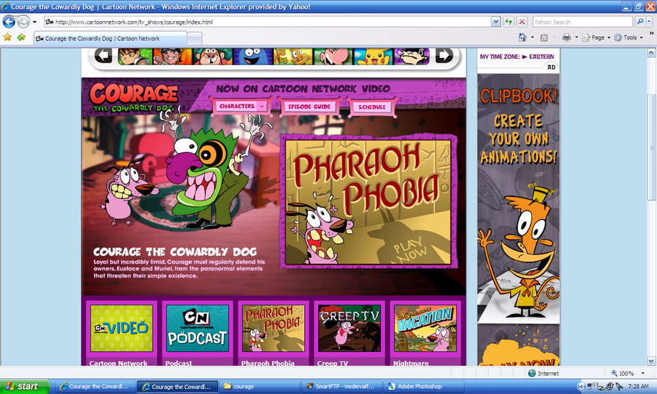
Task: Open the Creep TV game tile
Action: [x=350, y=328]
